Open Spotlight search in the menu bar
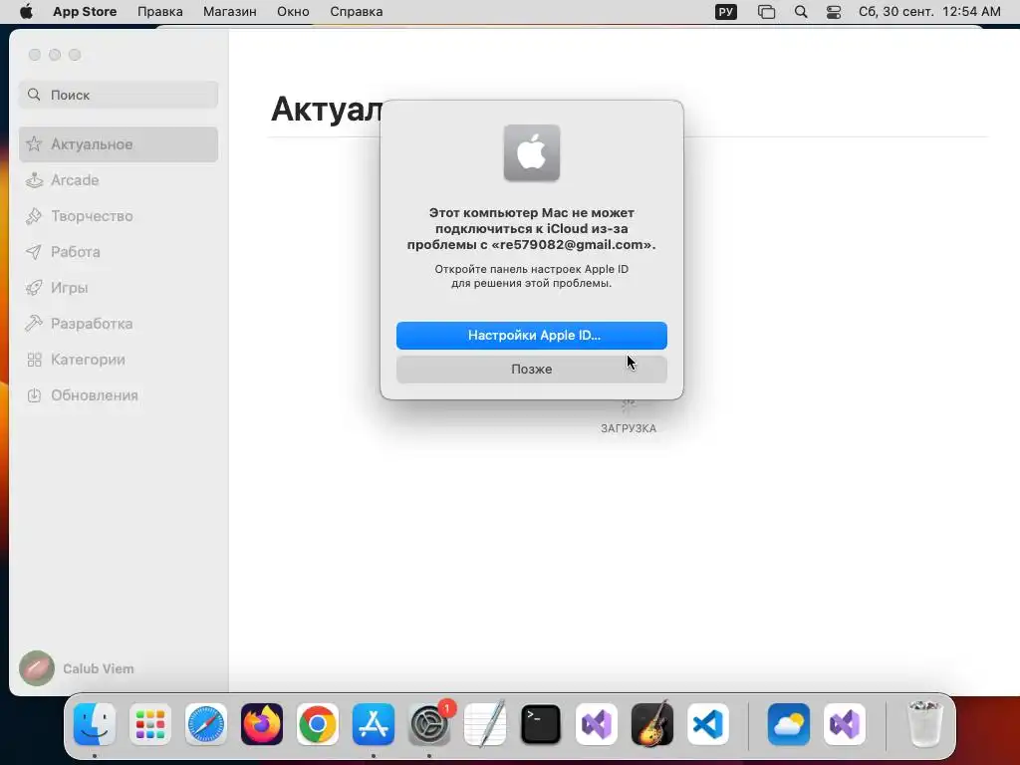 (x=801, y=12)
